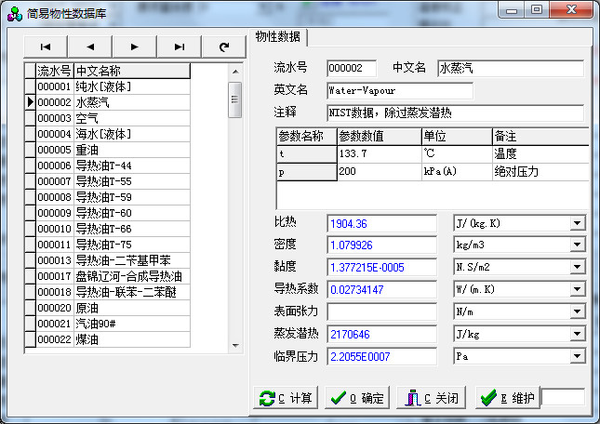Open the 蒸发潜热 unit dropdown J/kg
This screenshot has height=424, width=600.
pyautogui.click(x=577, y=334)
